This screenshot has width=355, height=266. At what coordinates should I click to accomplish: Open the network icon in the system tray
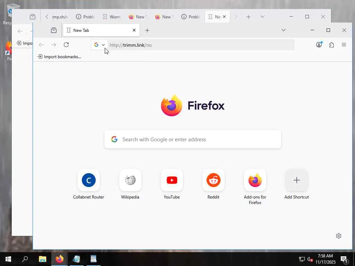pos(302,259)
